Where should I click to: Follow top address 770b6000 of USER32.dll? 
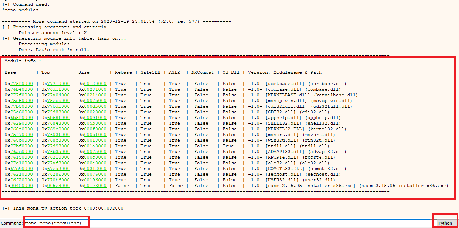[58, 180]
